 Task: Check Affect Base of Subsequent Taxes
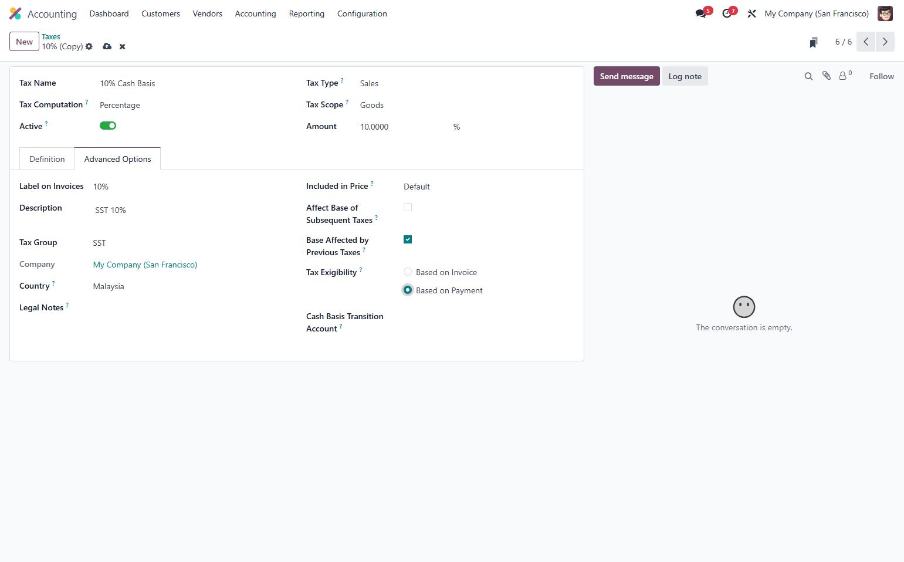point(408,207)
